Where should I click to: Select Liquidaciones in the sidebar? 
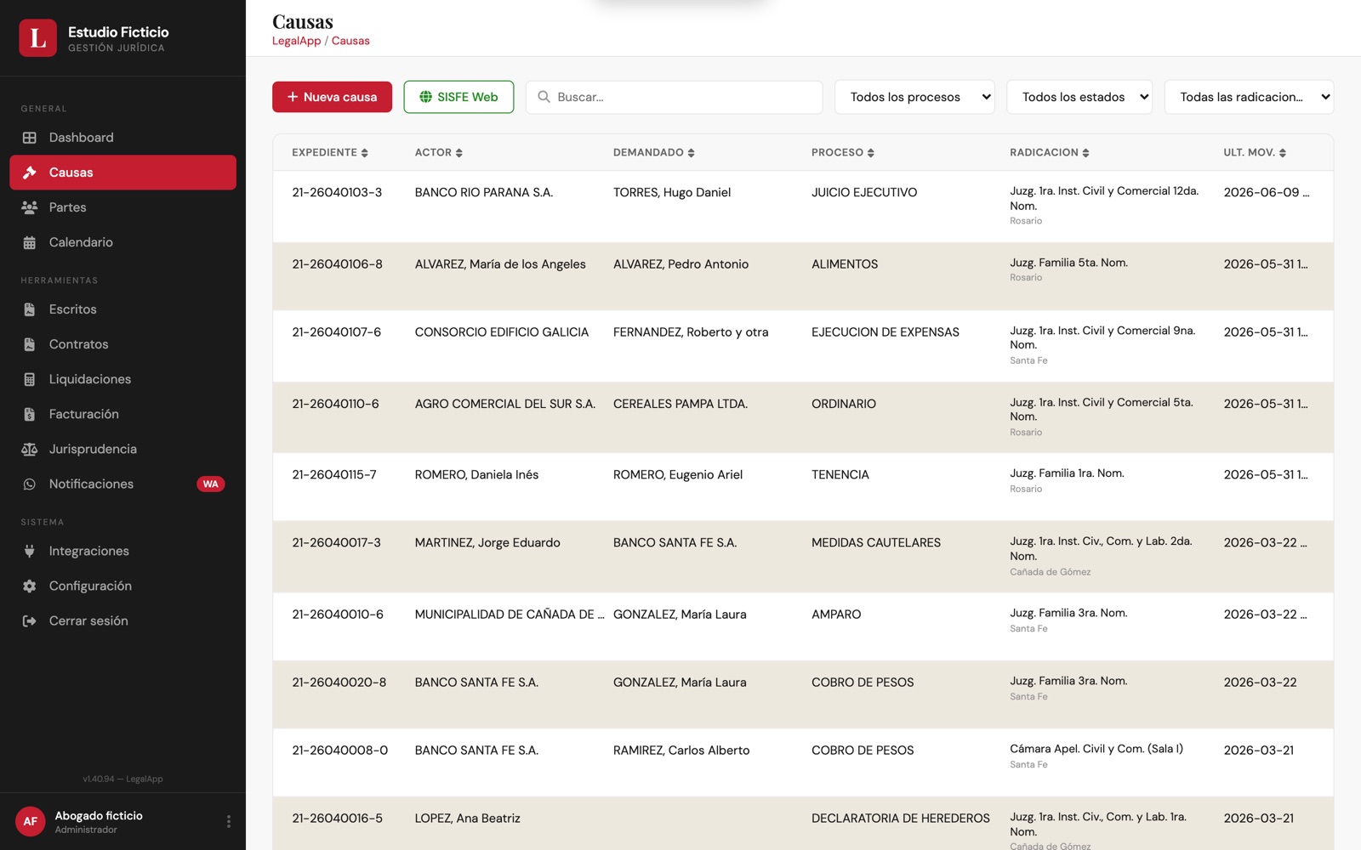click(x=123, y=379)
